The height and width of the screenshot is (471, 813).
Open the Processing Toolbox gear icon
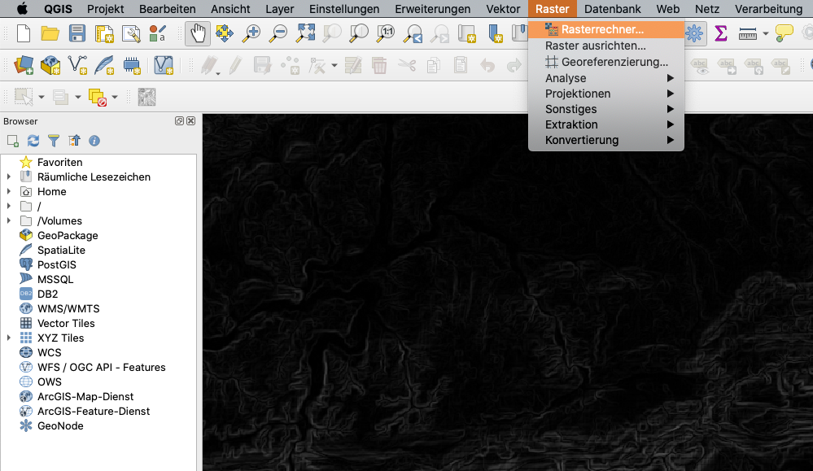(x=693, y=33)
